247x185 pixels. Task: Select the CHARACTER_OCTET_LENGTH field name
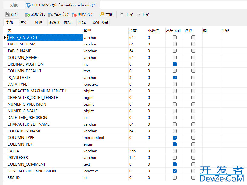[x=33, y=98]
